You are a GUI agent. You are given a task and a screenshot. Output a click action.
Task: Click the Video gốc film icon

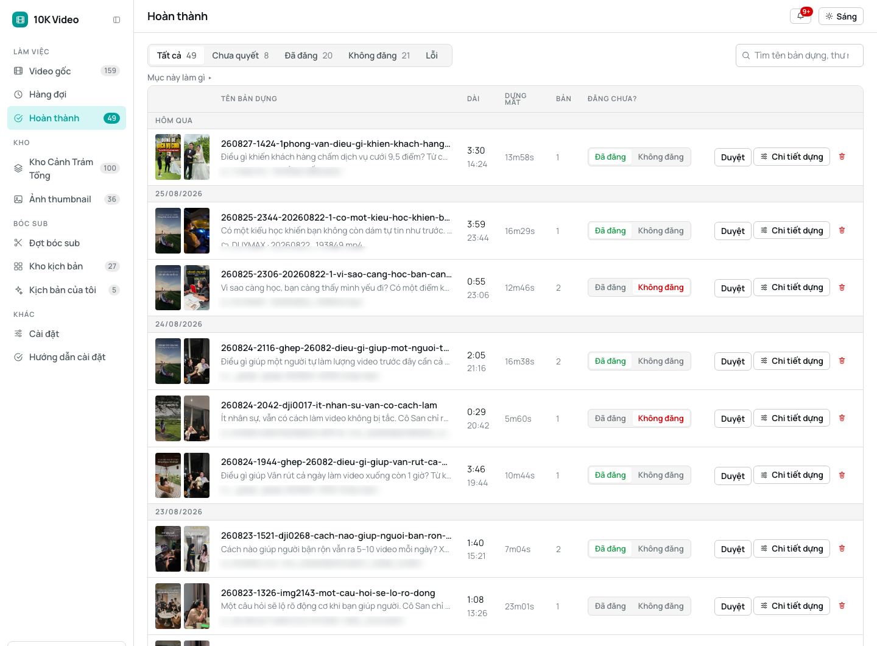[18, 71]
